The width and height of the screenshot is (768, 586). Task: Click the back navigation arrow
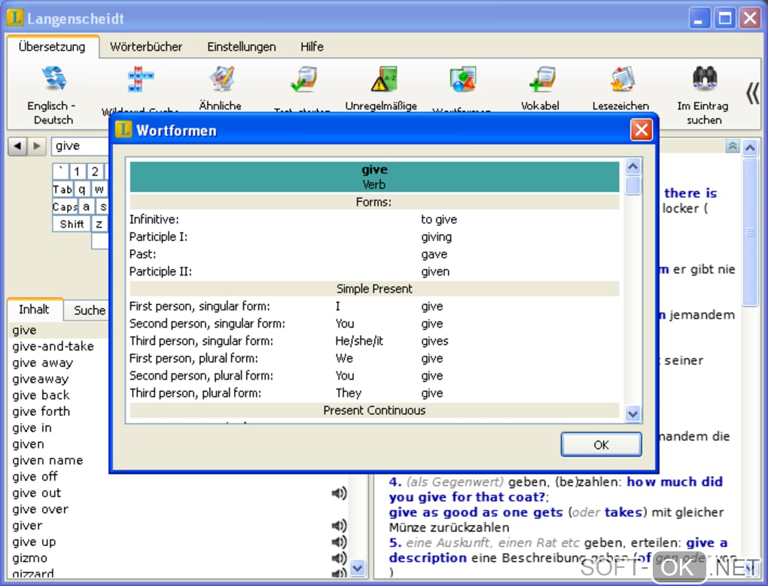click(x=17, y=146)
